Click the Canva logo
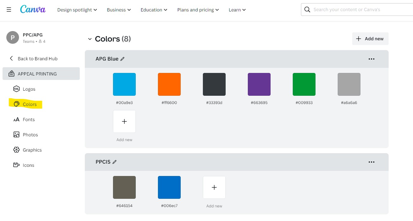 [x=33, y=10]
